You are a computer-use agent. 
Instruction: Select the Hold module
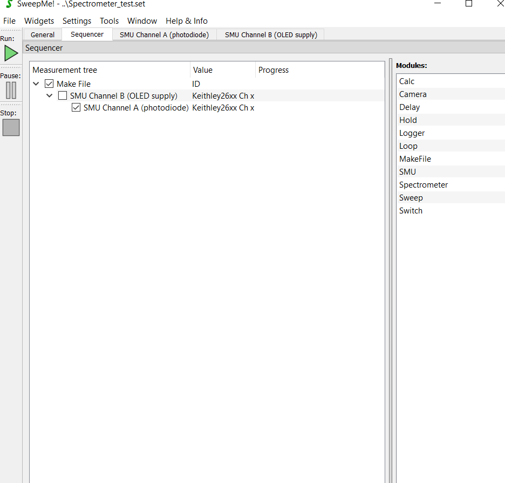coord(451,120)
